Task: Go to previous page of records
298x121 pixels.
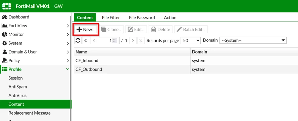Action: click(x=94, y=41)
